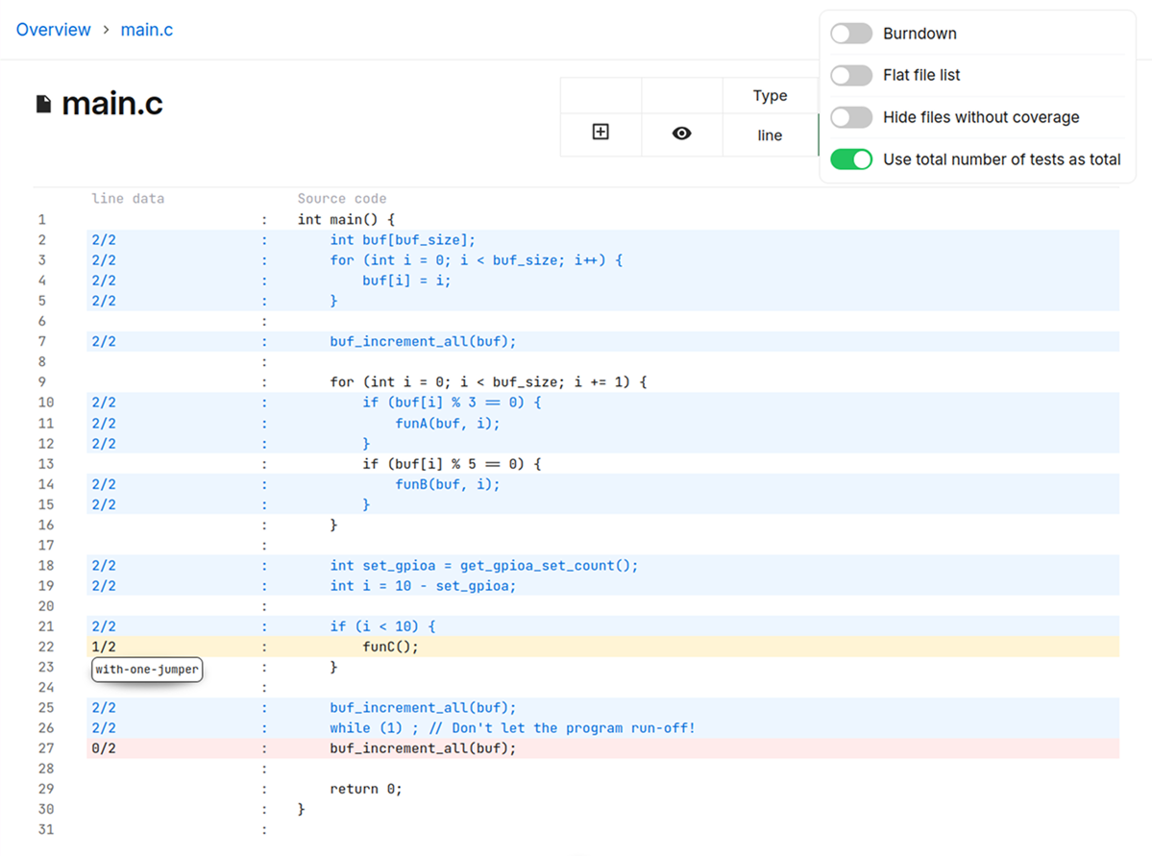Screen dimensions: 1152x856
Task: Toggle the Flat file list switch
Action: tap(851, 75)
